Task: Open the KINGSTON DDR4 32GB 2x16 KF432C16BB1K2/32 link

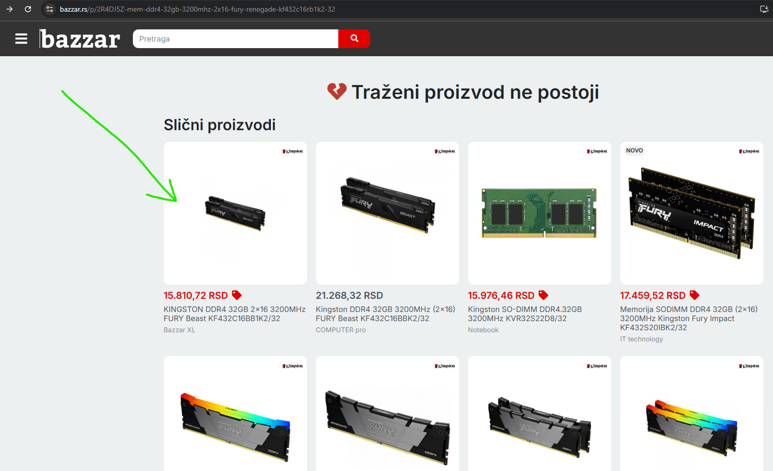Action: click(234, 314)
